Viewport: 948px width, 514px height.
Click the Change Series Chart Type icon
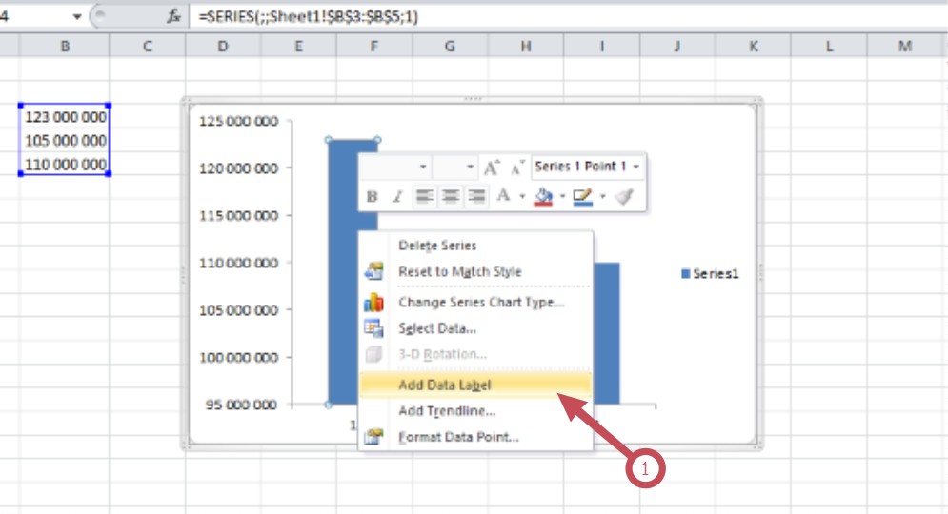click(x=373, y=303)
